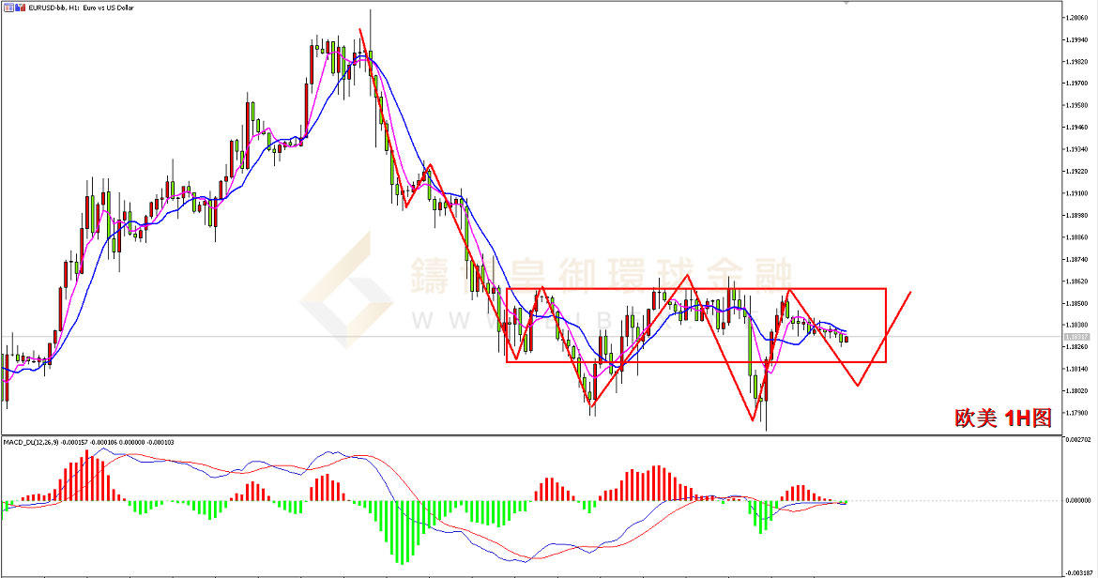The image size is (1098, 578).
Task: Click the one-click trading icon at top-left
Action: 8,7
